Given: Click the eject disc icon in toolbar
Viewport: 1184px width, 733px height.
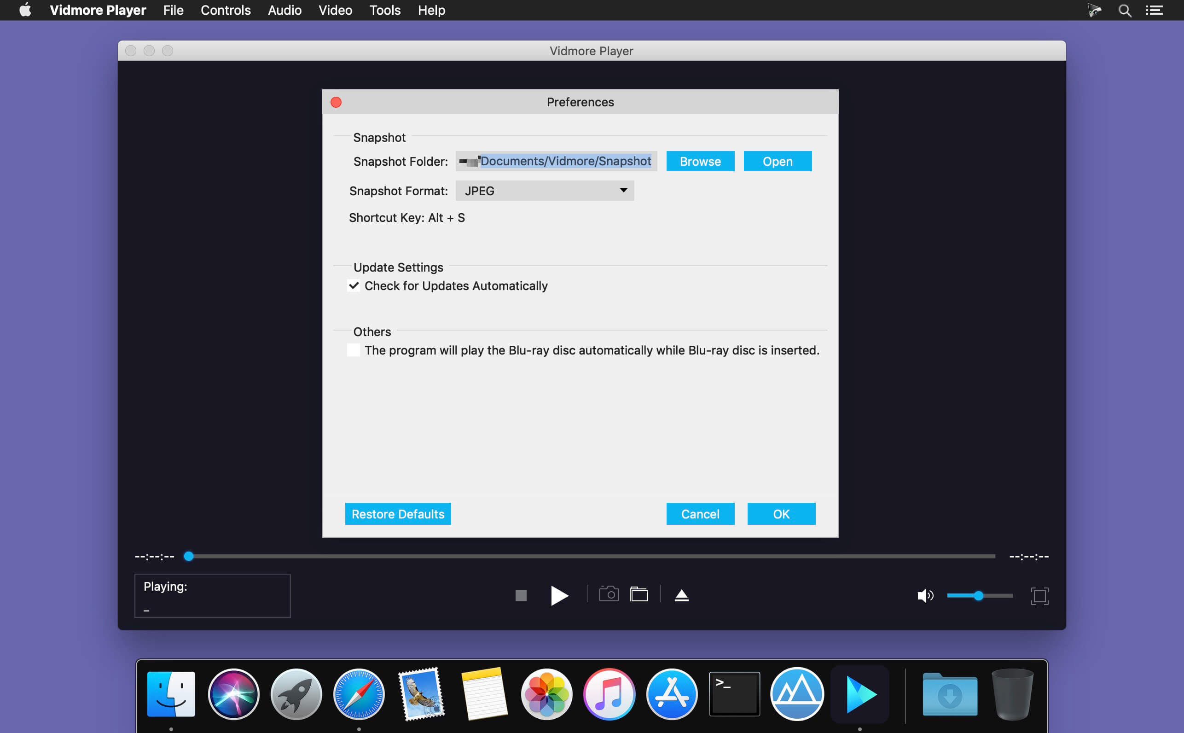Looking at the screenshot, I should click(x=682, y=596).
